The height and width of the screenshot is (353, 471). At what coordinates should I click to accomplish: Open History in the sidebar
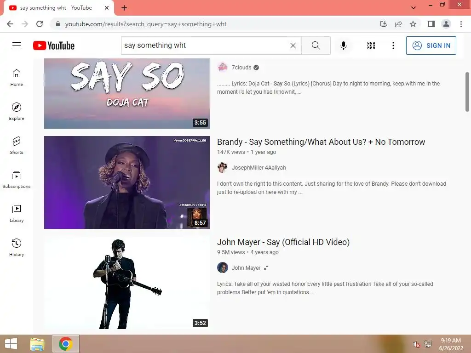[17, 247]
